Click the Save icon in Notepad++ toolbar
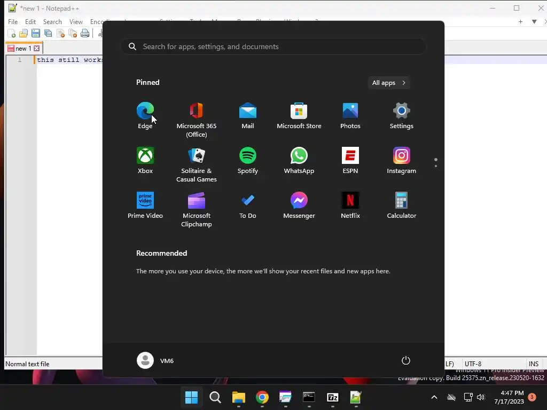The width and height of the screenshot is (547, 410). (x=36, y=34)
